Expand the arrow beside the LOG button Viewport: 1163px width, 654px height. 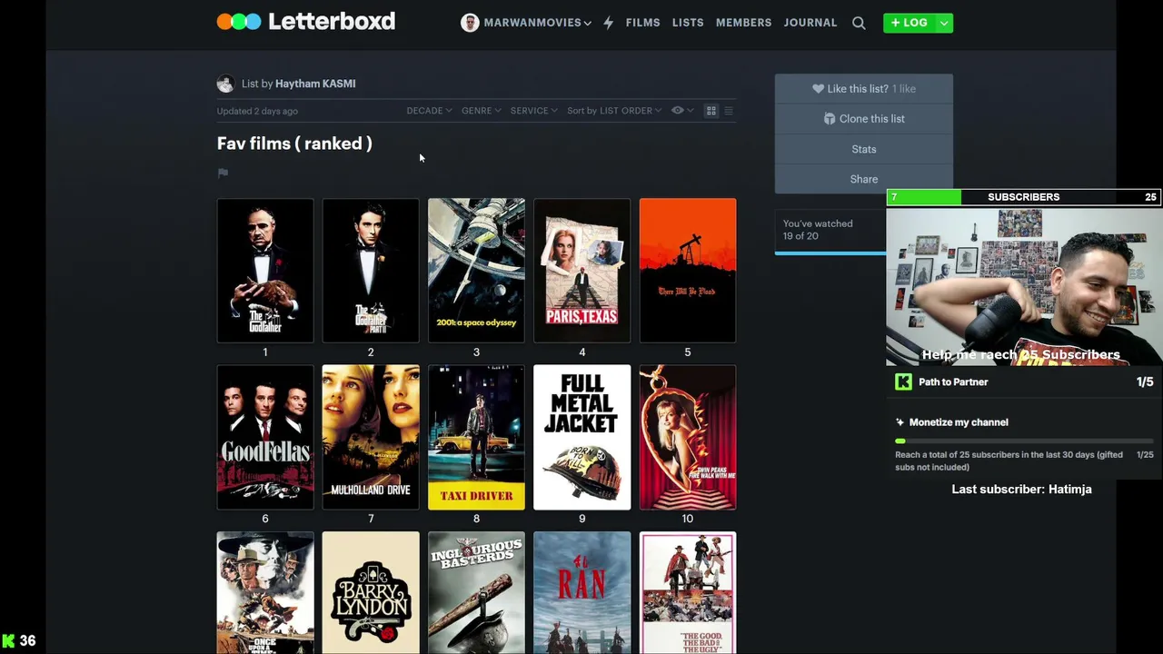click(945, 23)
